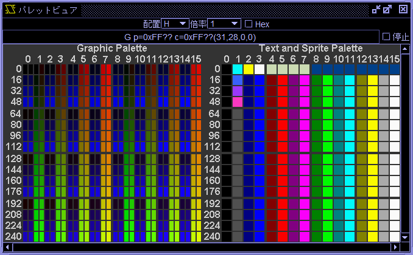Open the 倍率 magnification dropdown showing 1
Image resolution: width=413 pixels, height=255 pixels.
224,24
